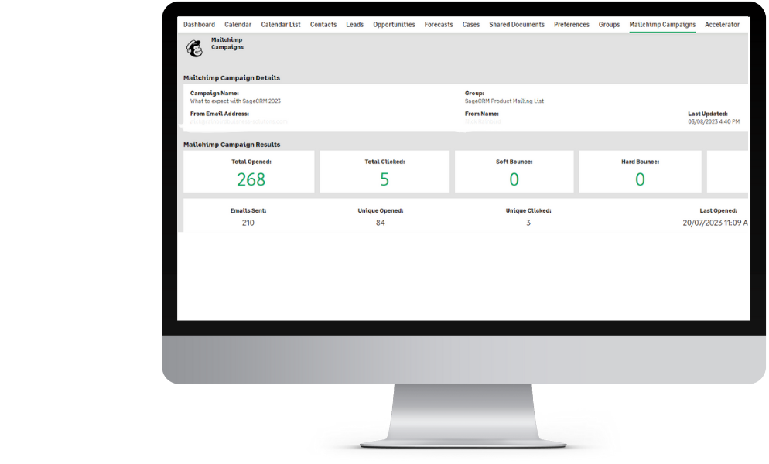Select the Groups tab
The image size is (769, 464).
[x=609, y=25]
